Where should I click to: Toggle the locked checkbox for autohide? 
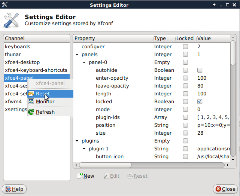pyautogui.click(x=185, y=70)
